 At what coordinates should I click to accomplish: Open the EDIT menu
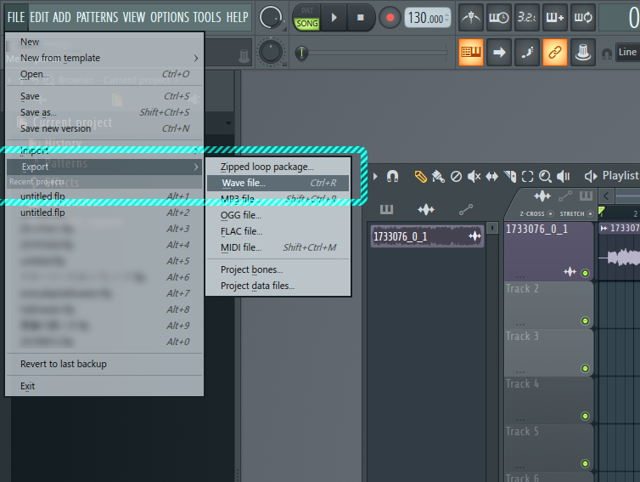pos(40,17)
